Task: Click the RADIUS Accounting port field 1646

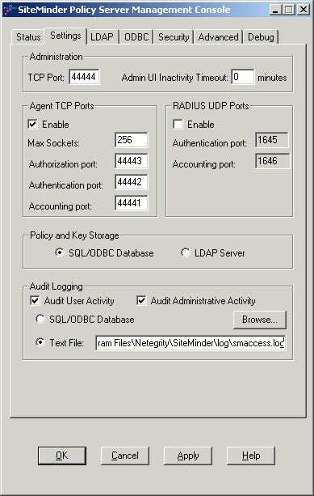Action: click(x=272, y=161)
